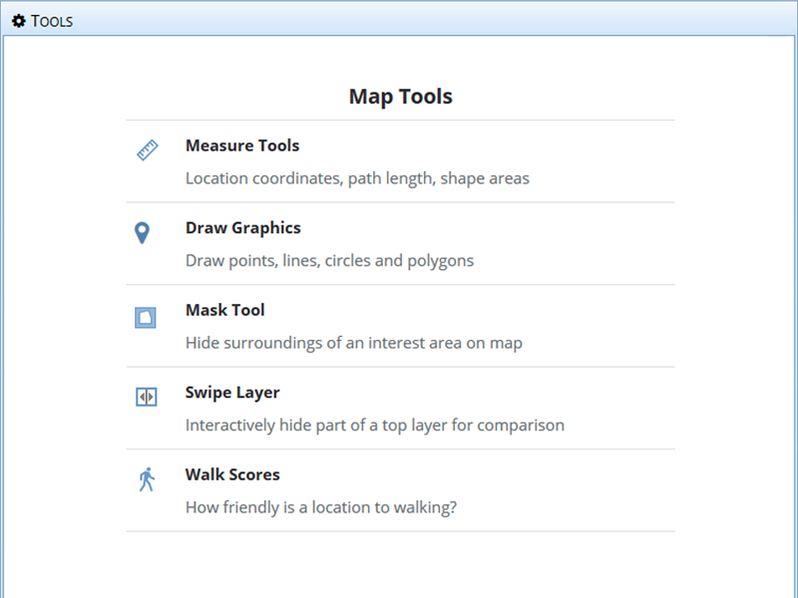Image resolution: width=798 pixels, height=598 pixels.
Task: Open the Walk Scores tool
Action: (231, 474)
